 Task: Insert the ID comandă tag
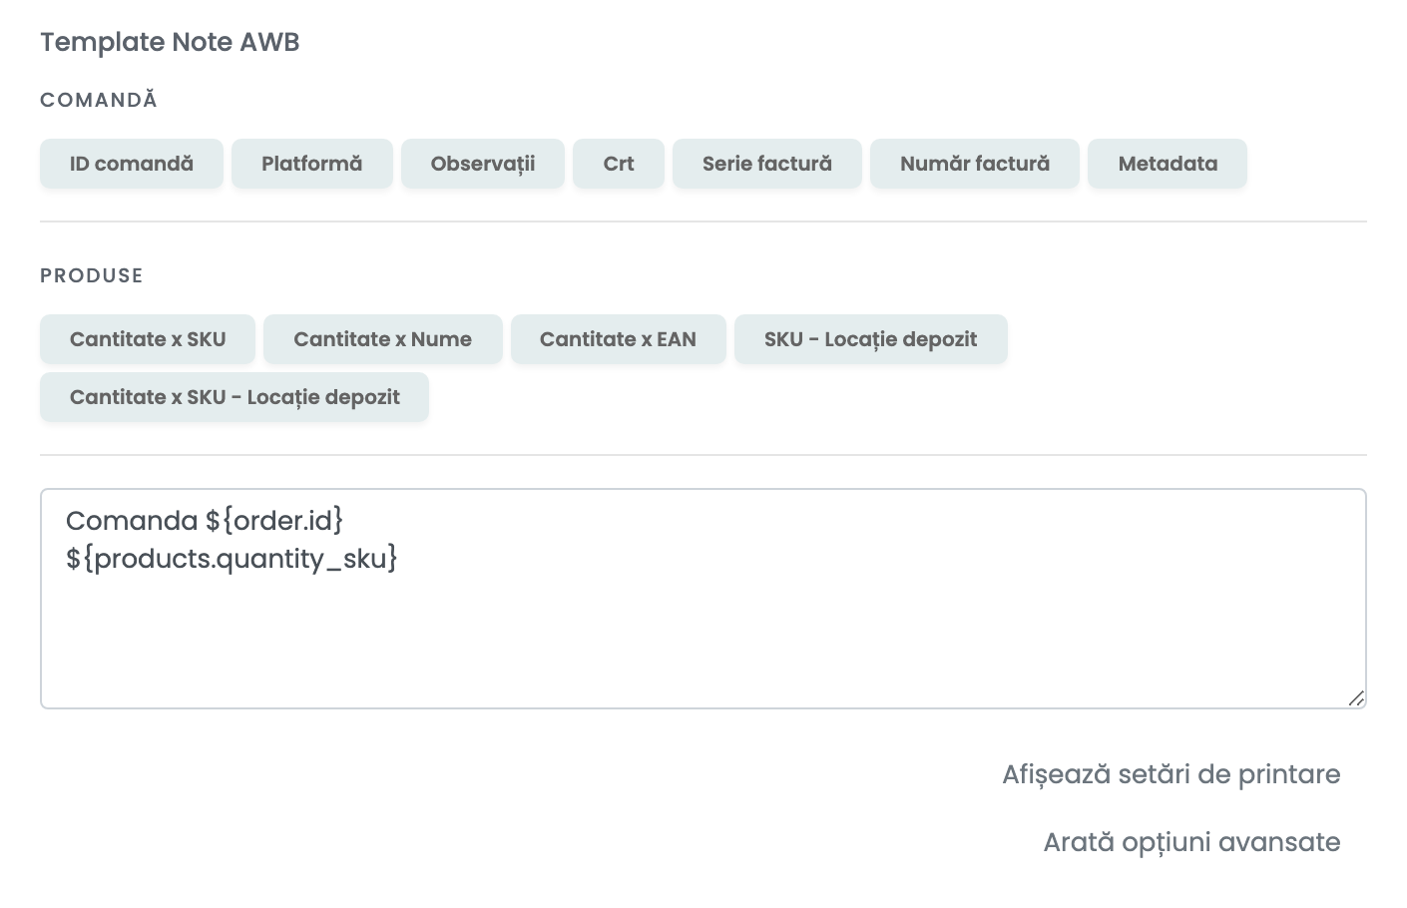[x=132, y=164]
